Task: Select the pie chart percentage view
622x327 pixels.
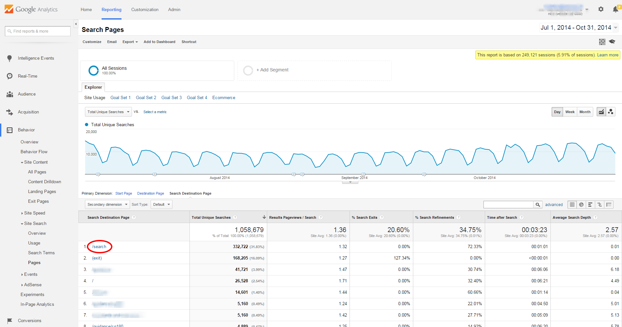Action: point(581,205)
